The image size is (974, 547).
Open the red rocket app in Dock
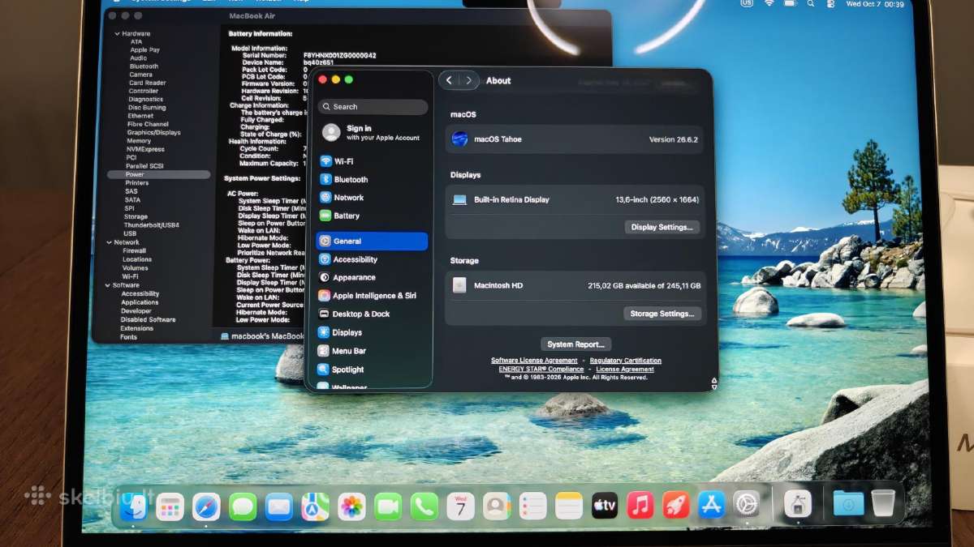(676, 506)
